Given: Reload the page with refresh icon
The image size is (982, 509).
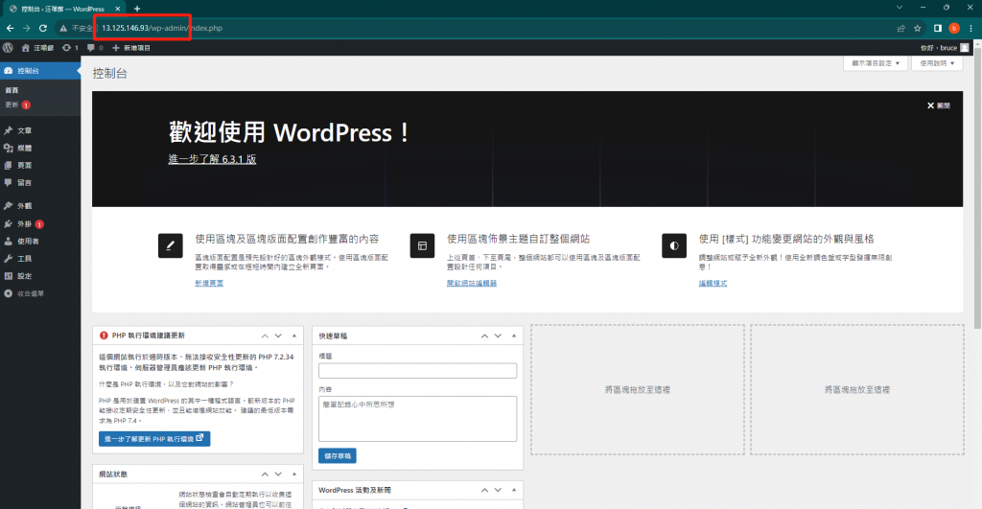Looking at the screenshot, I should 42,28.
